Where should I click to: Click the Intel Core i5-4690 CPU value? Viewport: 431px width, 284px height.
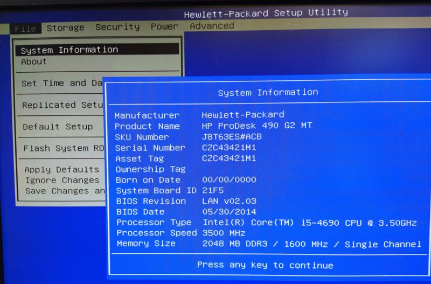click(x=310, y=223)
